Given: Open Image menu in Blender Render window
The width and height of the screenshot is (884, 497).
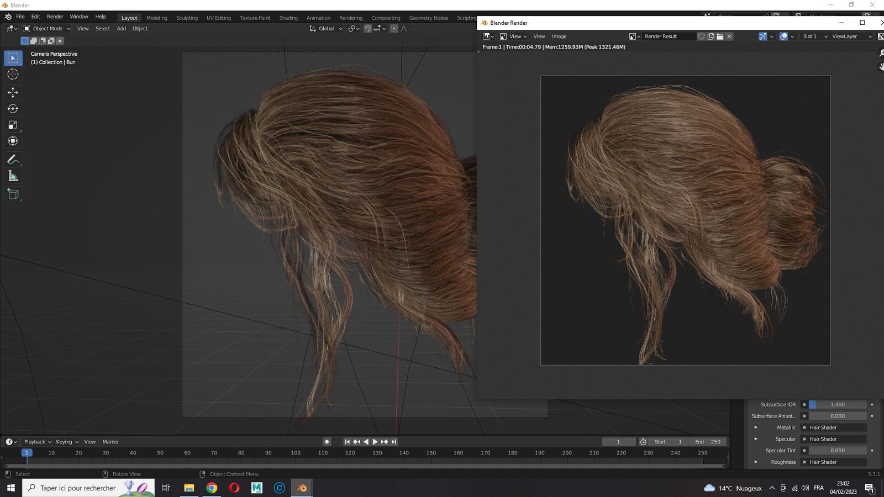Looking at the screenshot, I should (559, 36).
